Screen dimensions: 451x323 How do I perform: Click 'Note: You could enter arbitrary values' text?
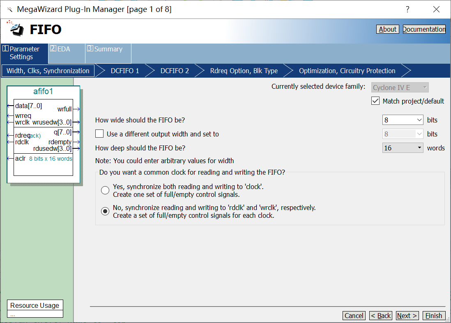(165, 161)
